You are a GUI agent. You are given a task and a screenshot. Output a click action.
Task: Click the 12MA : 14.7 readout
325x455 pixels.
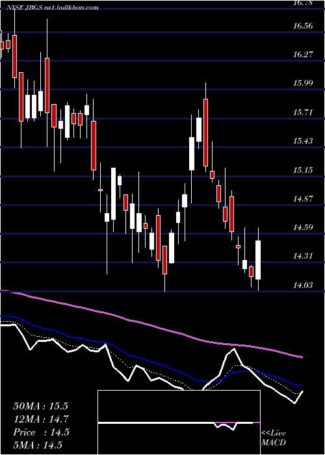coord(40,419)
